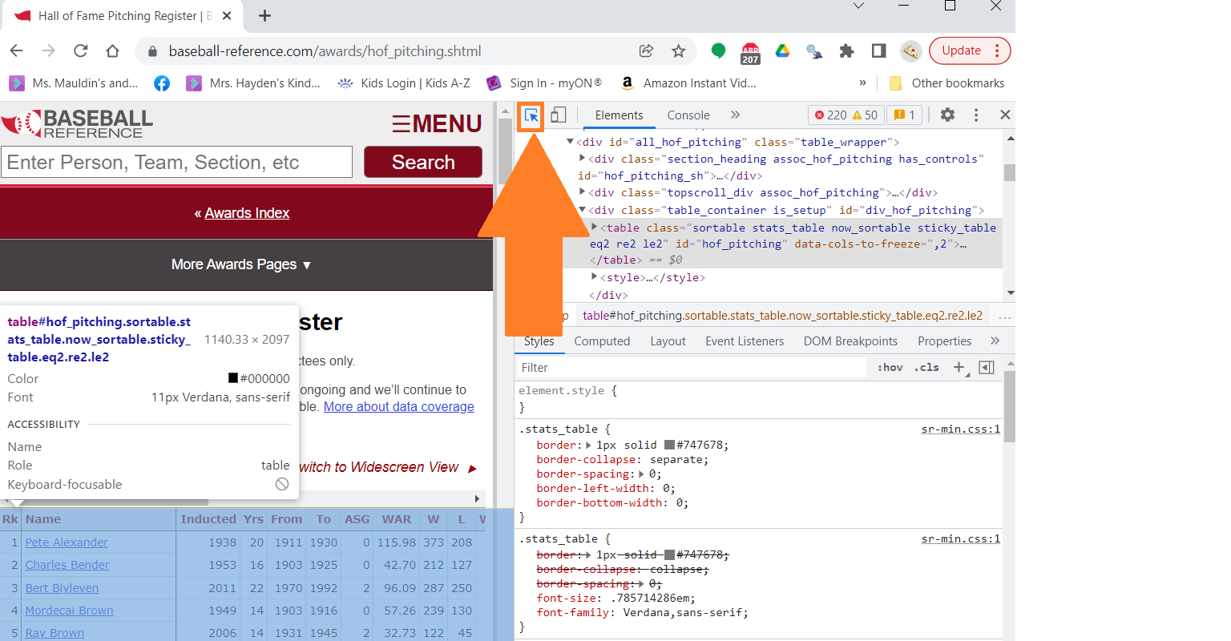Close the Hall of Fame Pitching tab
This screenshot has width=1231, height=641.
tap(227, 15)
